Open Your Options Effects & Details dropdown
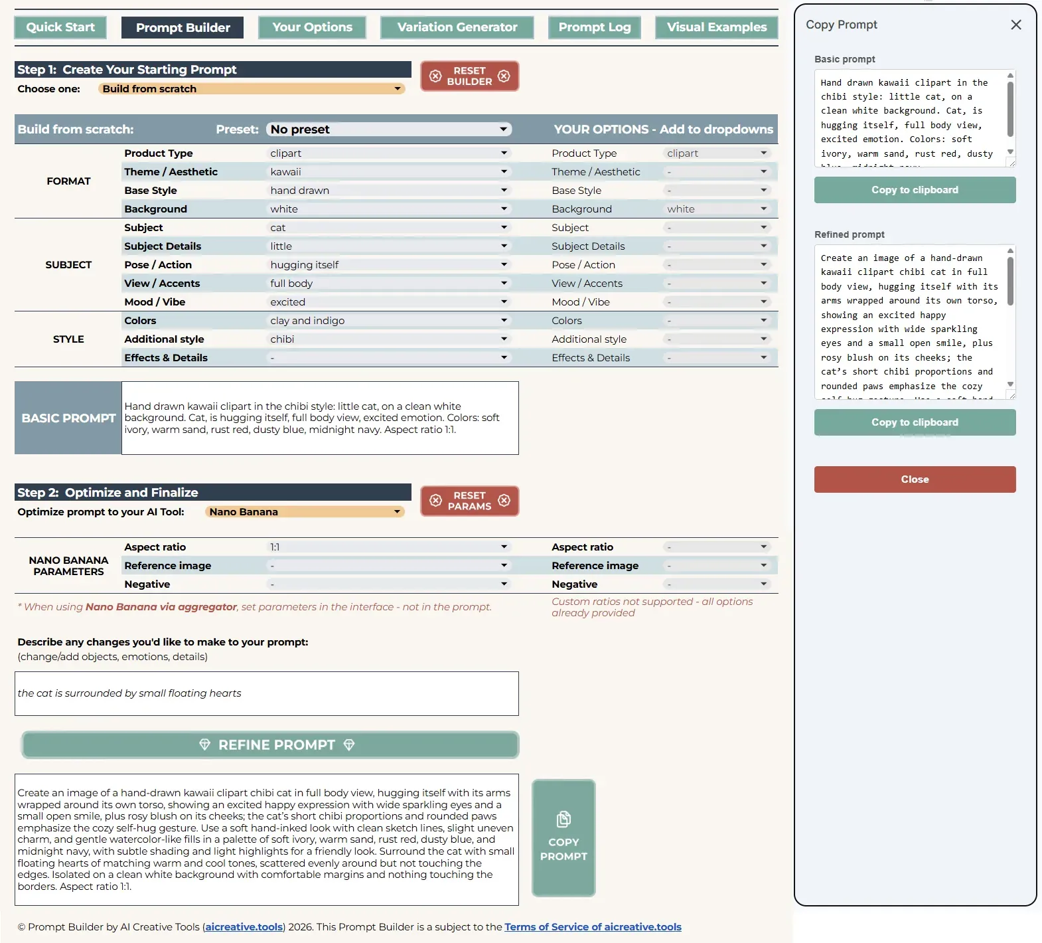 point(717,358)
